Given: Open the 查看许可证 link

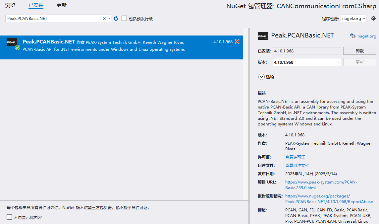Looking at the screenshot, I should [295, 157].
